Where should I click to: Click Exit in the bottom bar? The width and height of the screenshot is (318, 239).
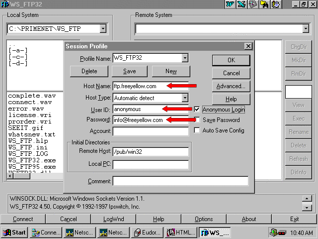pyautogui.click(x=294, y=219)
